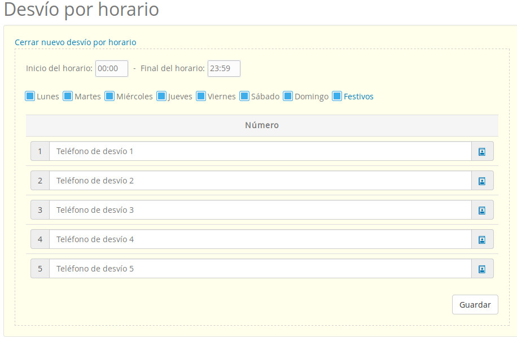The height and width of the screenshot is (337, 517).
Task: Uncheck the Miércoles day
Action: [x=112, y=96]
